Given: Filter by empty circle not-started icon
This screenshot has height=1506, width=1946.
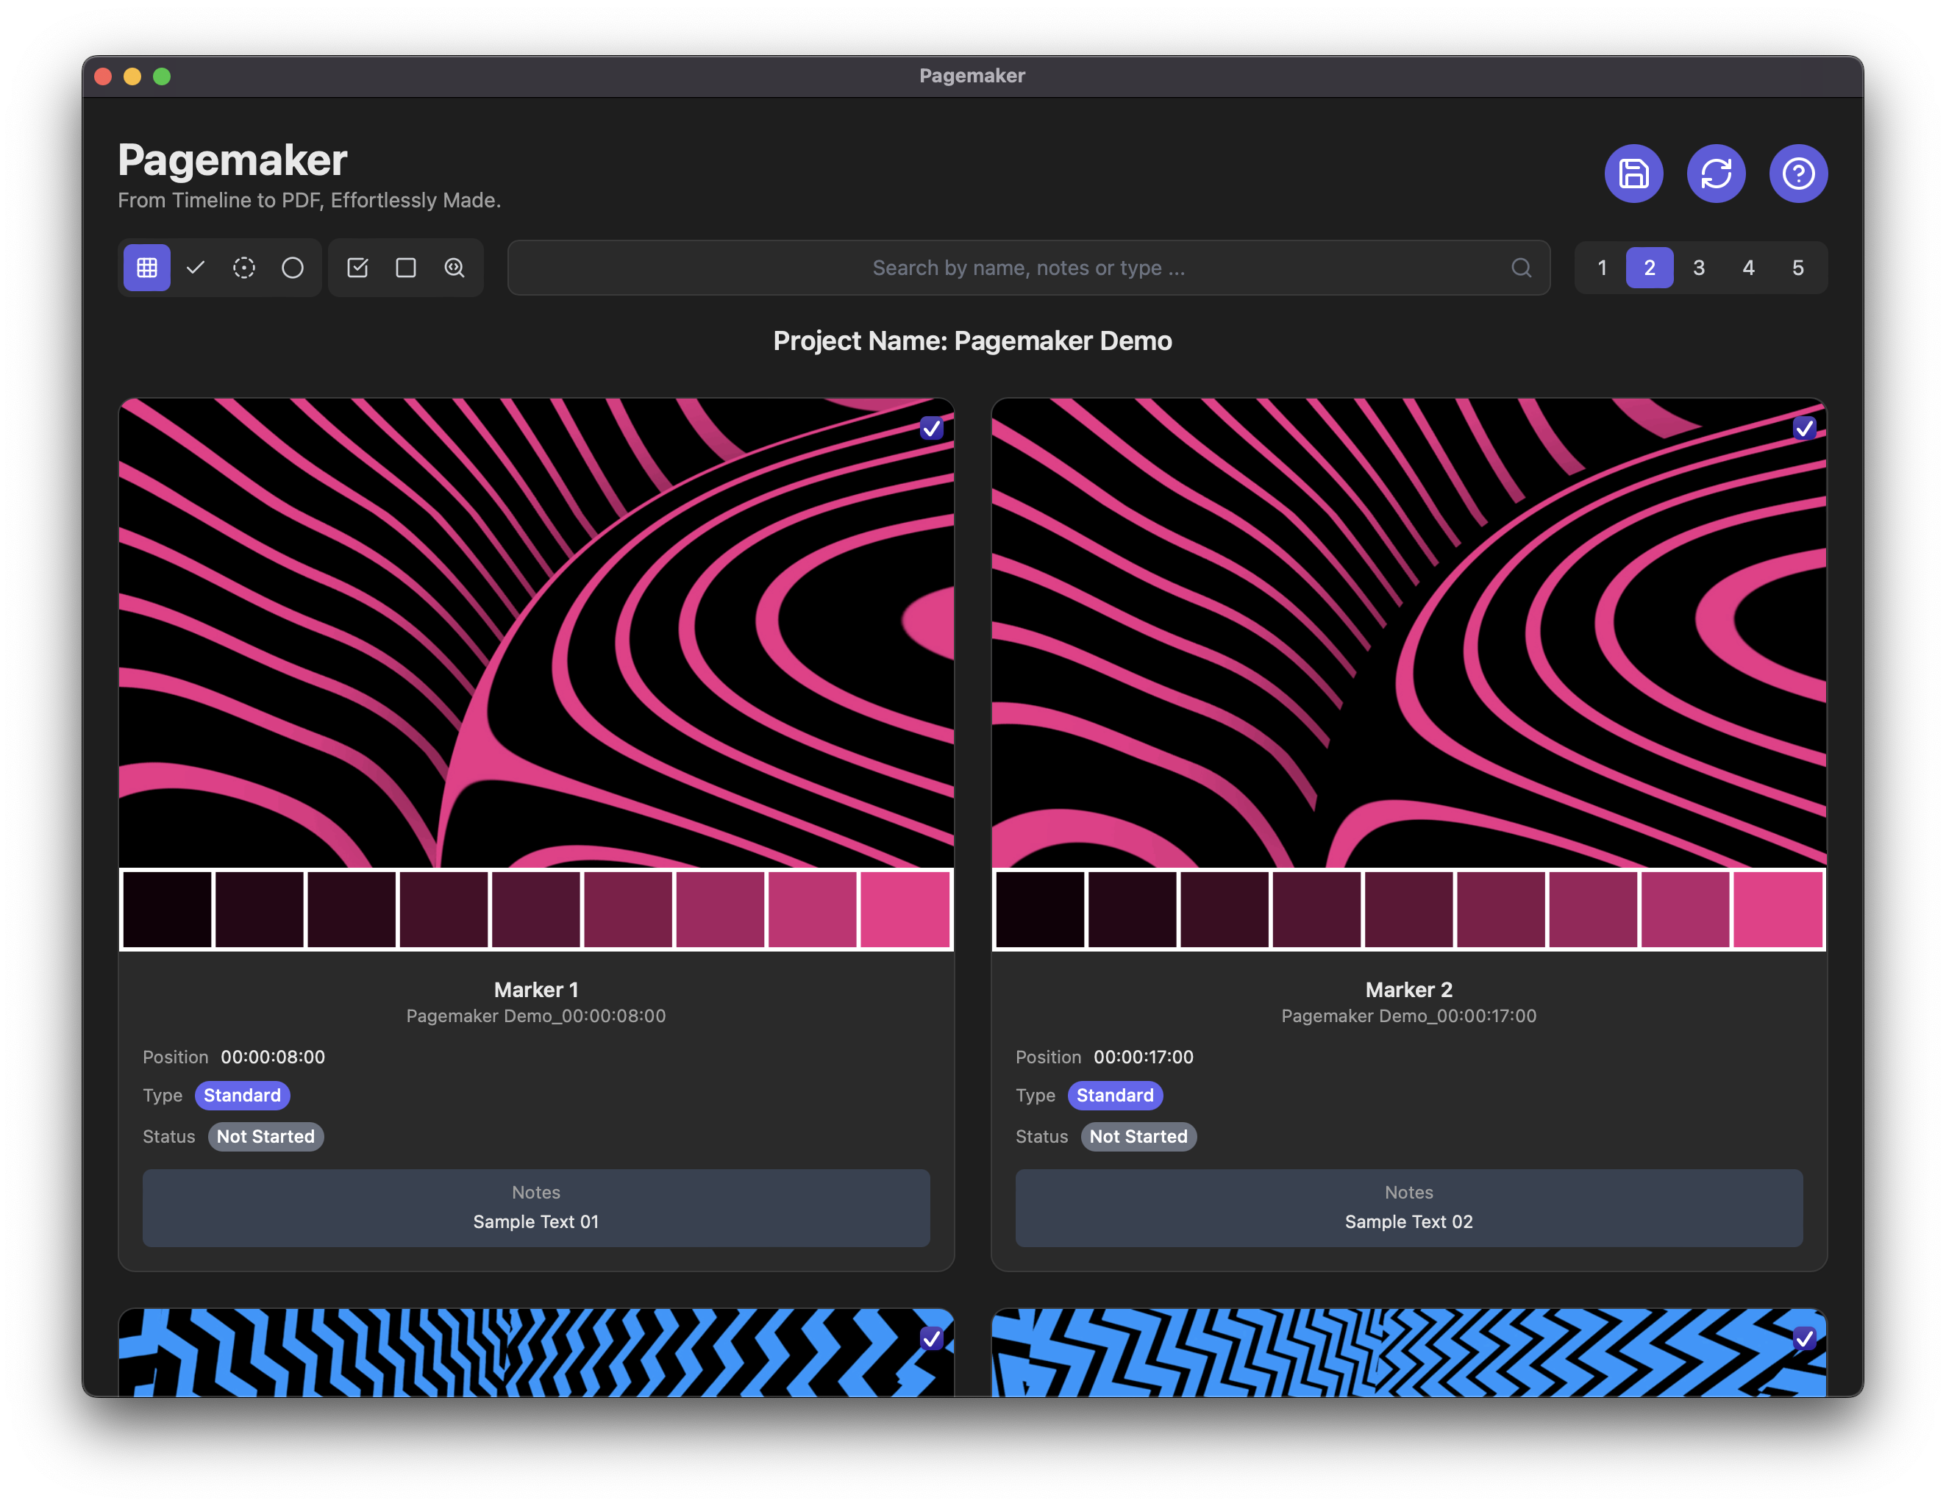Looking at the screenshot, I should 292,268.
